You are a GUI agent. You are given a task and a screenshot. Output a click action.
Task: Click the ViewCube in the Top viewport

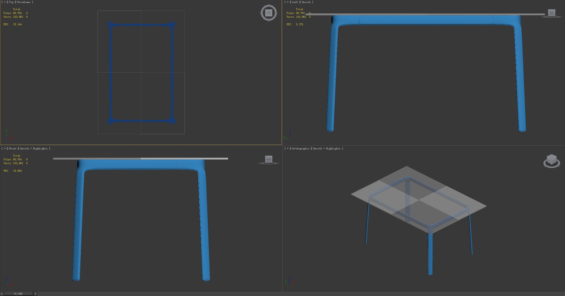pyautogui.click(x=268, y=13)
